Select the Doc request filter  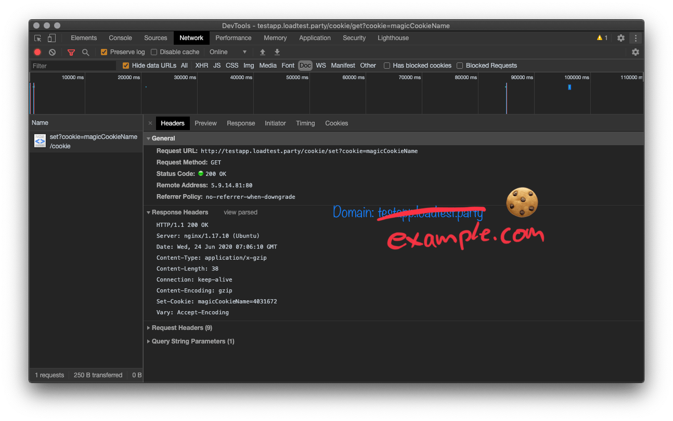(x=305, y=65)
